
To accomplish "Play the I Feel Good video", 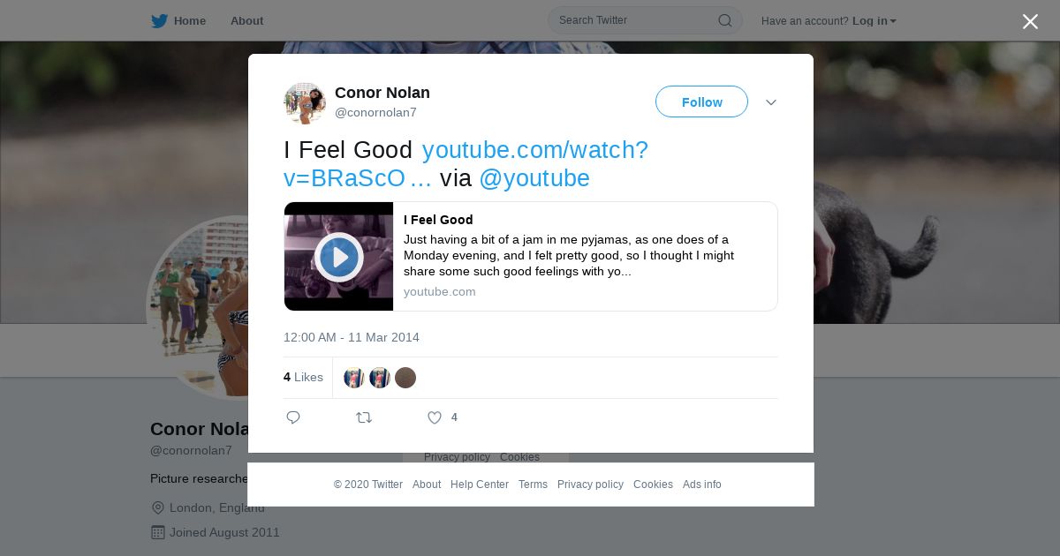I will point(338,257).
